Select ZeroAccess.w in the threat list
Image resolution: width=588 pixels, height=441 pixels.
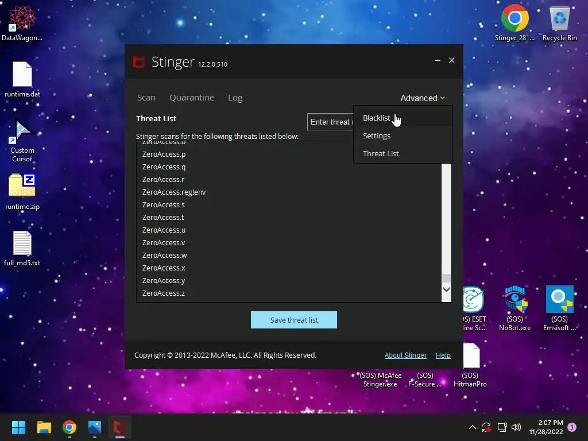165,255
